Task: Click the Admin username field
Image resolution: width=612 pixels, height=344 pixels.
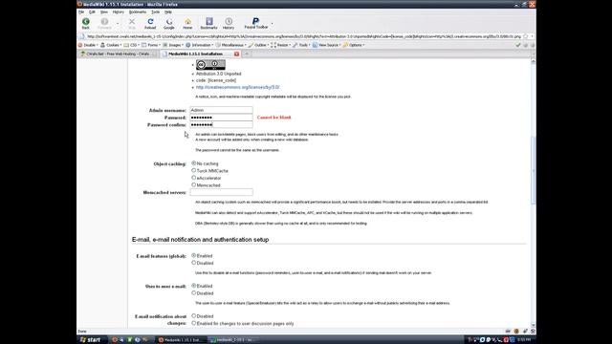Action: coord(221,110)
